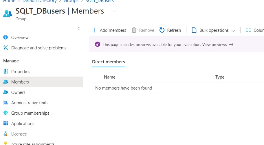
Task: Open Group memberships
Action: click(30, 113)
